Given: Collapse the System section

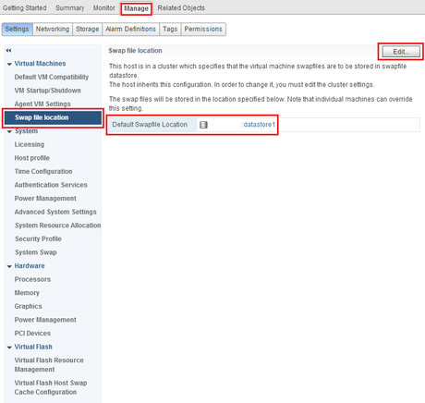Looking at the screenshot, I should [9, 131].
